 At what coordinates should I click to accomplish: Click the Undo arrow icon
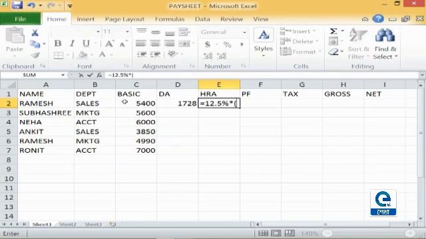pyautogui.click(x=31, y=5)
